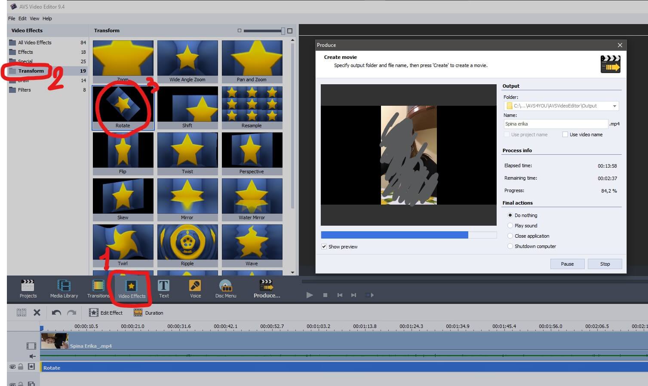Open the Transitions panel
This screenshot has width=648, height=386.
pyautogui.click(x=98, y=288)
